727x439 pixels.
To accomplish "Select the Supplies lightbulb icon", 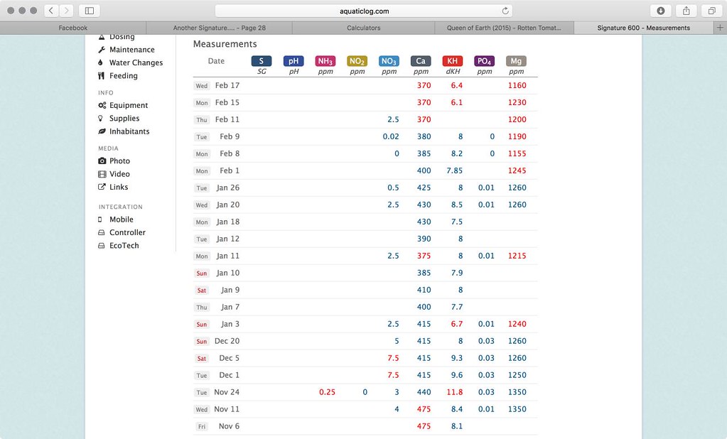I will [x=102, y=119].
